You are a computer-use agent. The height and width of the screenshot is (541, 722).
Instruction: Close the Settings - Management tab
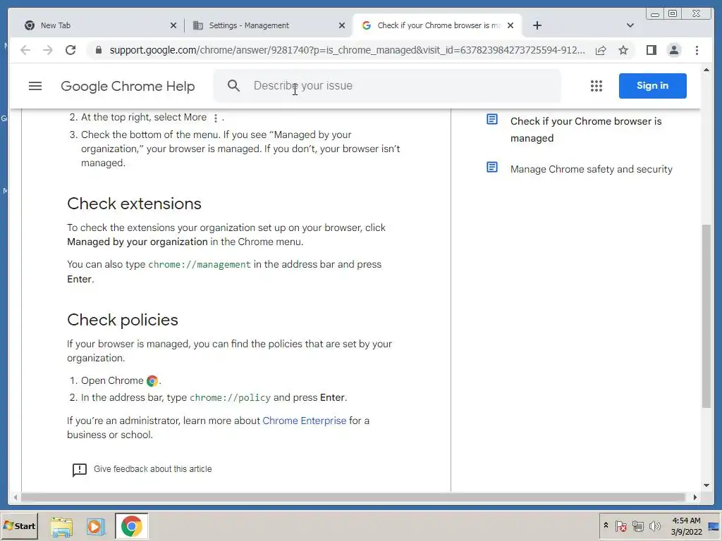tap(342, 25)
